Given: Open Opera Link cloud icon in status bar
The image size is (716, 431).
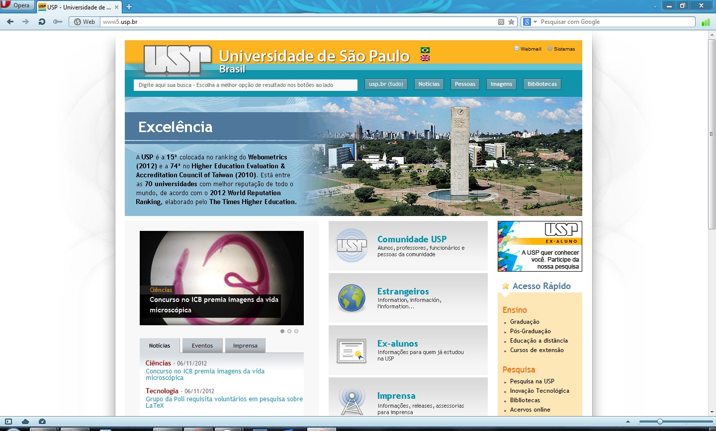Looking at the screenshot, I should pos(25,422).
